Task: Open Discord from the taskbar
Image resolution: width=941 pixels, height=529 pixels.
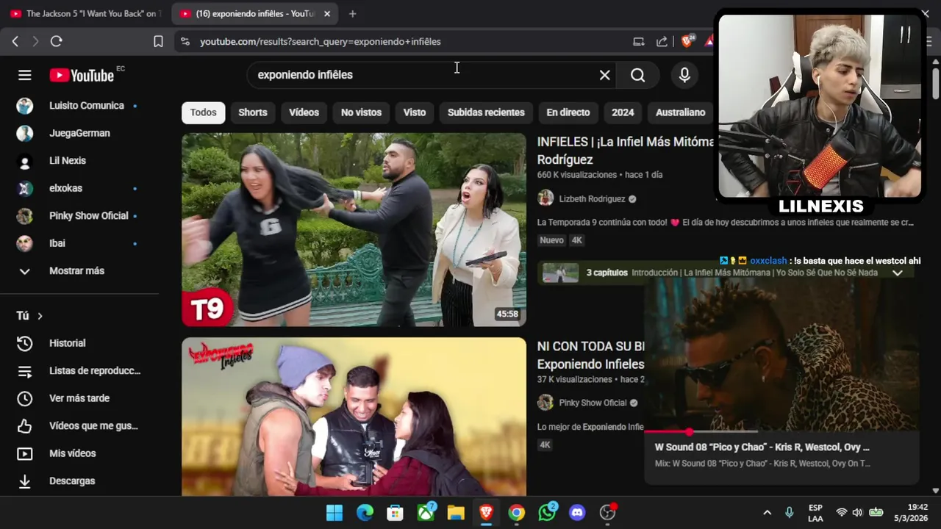Action: [577, 512]
